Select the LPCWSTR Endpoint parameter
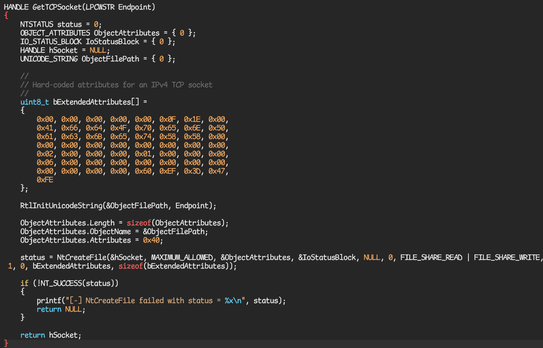Image resolution: width=543 pixels, height=348 pixels. pos(119,7)
